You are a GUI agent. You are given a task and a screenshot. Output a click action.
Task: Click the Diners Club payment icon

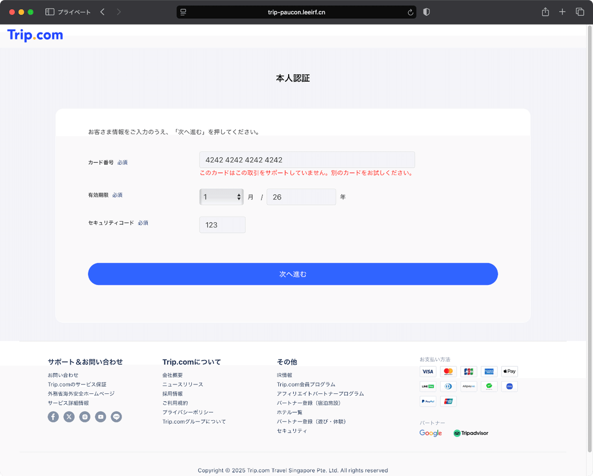pyautogui.click(x=448, y=386)
